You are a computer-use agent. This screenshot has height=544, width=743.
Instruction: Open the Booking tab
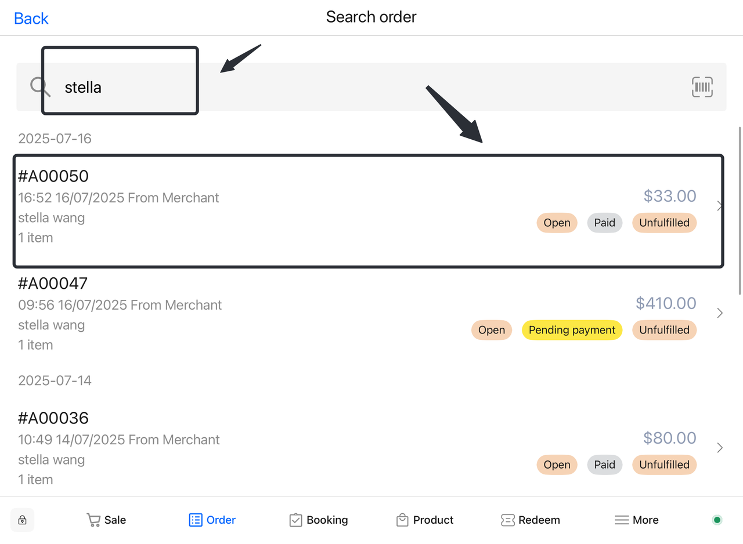tap(319, 520)
